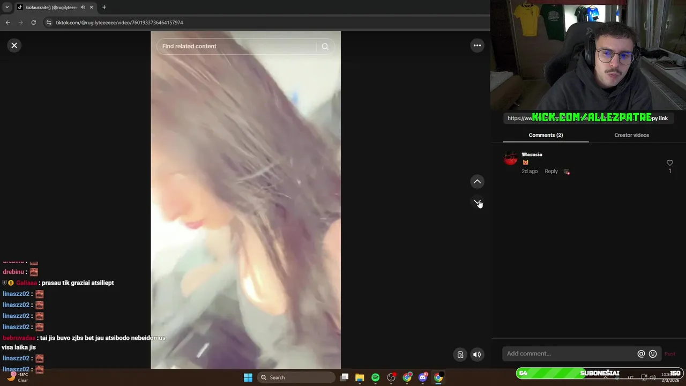The image size is (686, 386).
Task: Open Task View from the taskbar
Action: (345, 377)
